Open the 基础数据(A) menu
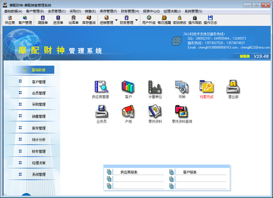Screen dimensions: 273x198 (x=13, y=11)
